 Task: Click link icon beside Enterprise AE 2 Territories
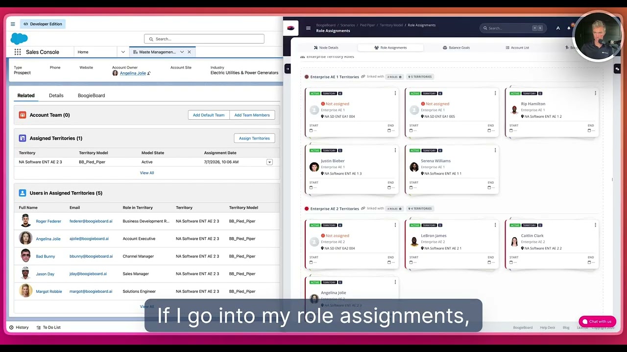(x=363, y=209)
